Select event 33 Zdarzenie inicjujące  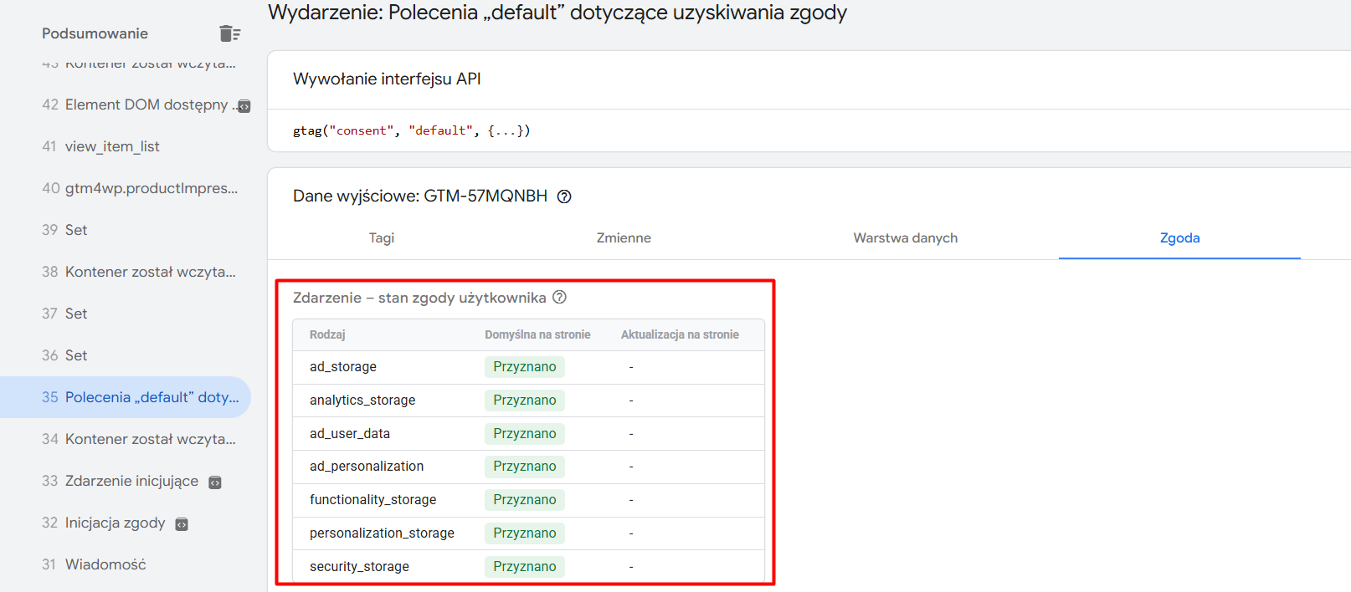(126, 481)
